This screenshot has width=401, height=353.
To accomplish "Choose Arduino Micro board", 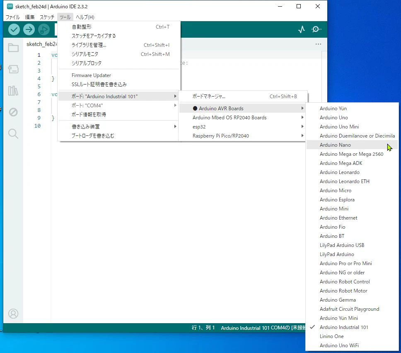I will [x=352, y=191].
